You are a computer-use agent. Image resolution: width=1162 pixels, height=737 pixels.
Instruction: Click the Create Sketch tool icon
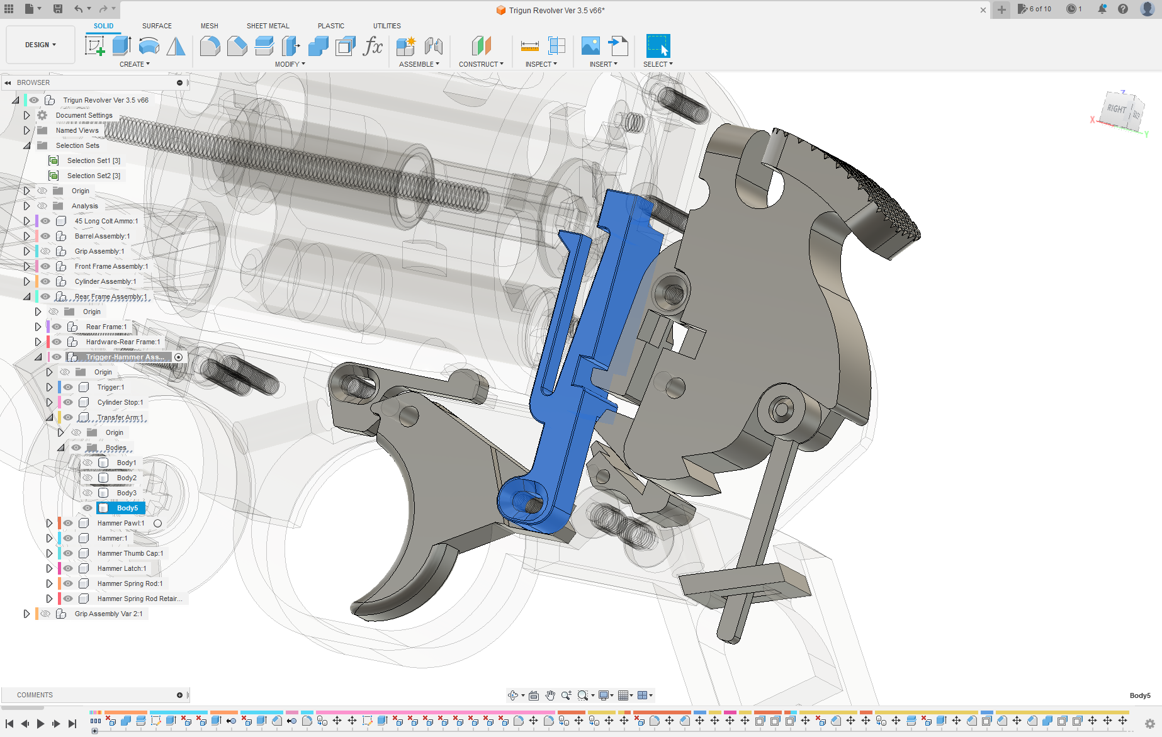click(x=94, y=46)
